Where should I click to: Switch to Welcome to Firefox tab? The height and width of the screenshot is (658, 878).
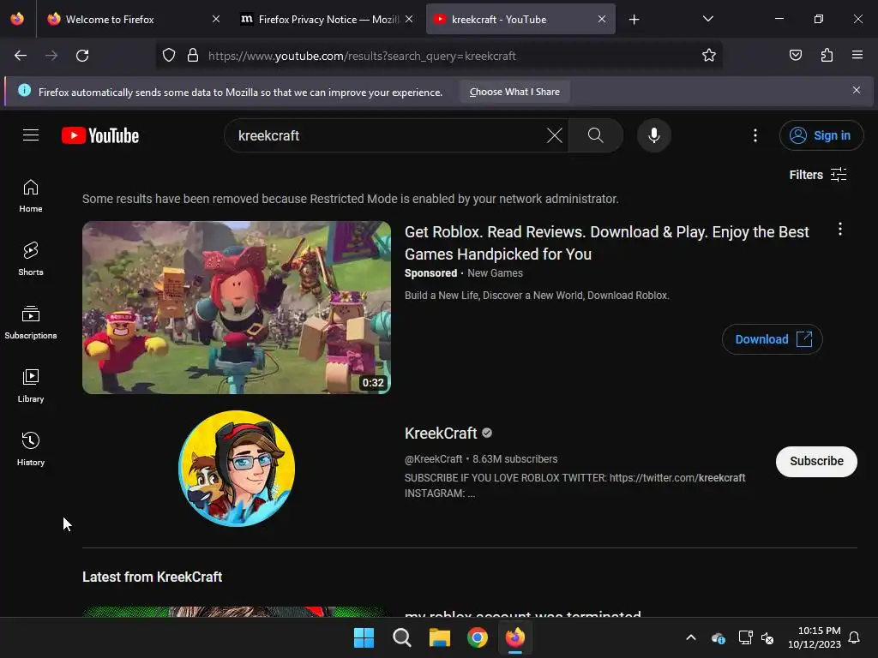[132, 19]
